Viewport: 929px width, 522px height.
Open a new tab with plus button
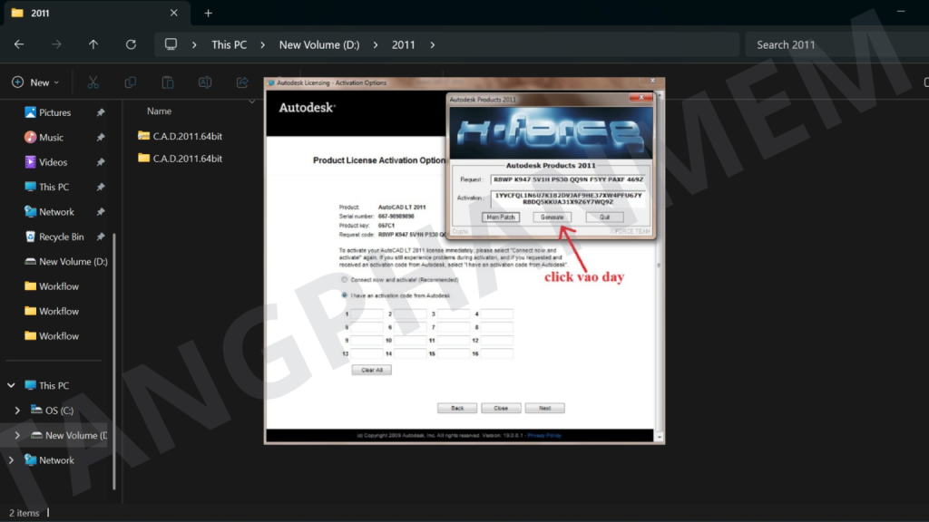(x=208, y=13)
